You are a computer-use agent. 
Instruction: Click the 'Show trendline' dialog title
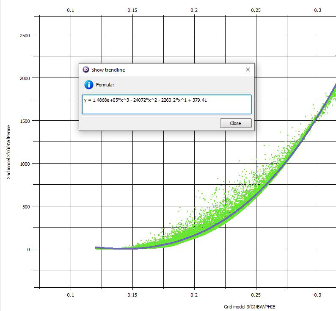tap(108, 70)
